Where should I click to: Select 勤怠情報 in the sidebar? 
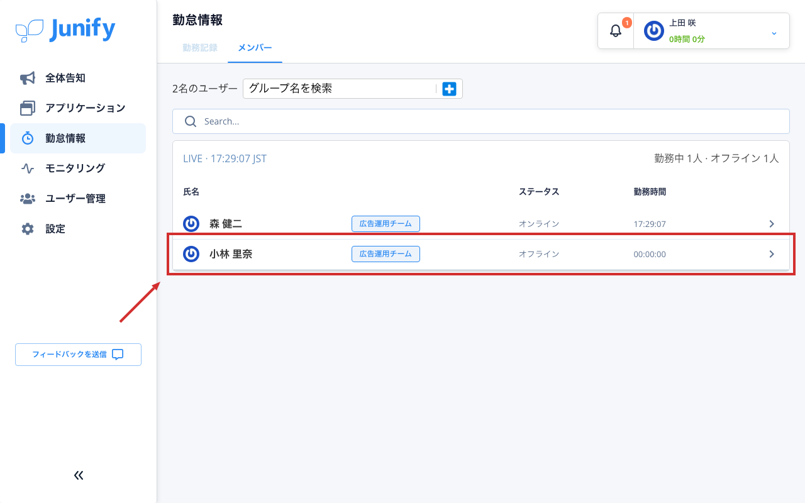(78, 138)
